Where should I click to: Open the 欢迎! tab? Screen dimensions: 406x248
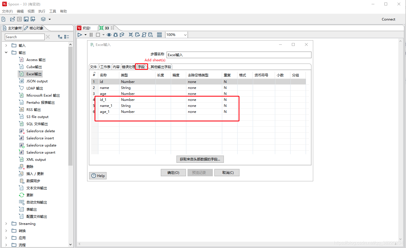coord(84,28)
